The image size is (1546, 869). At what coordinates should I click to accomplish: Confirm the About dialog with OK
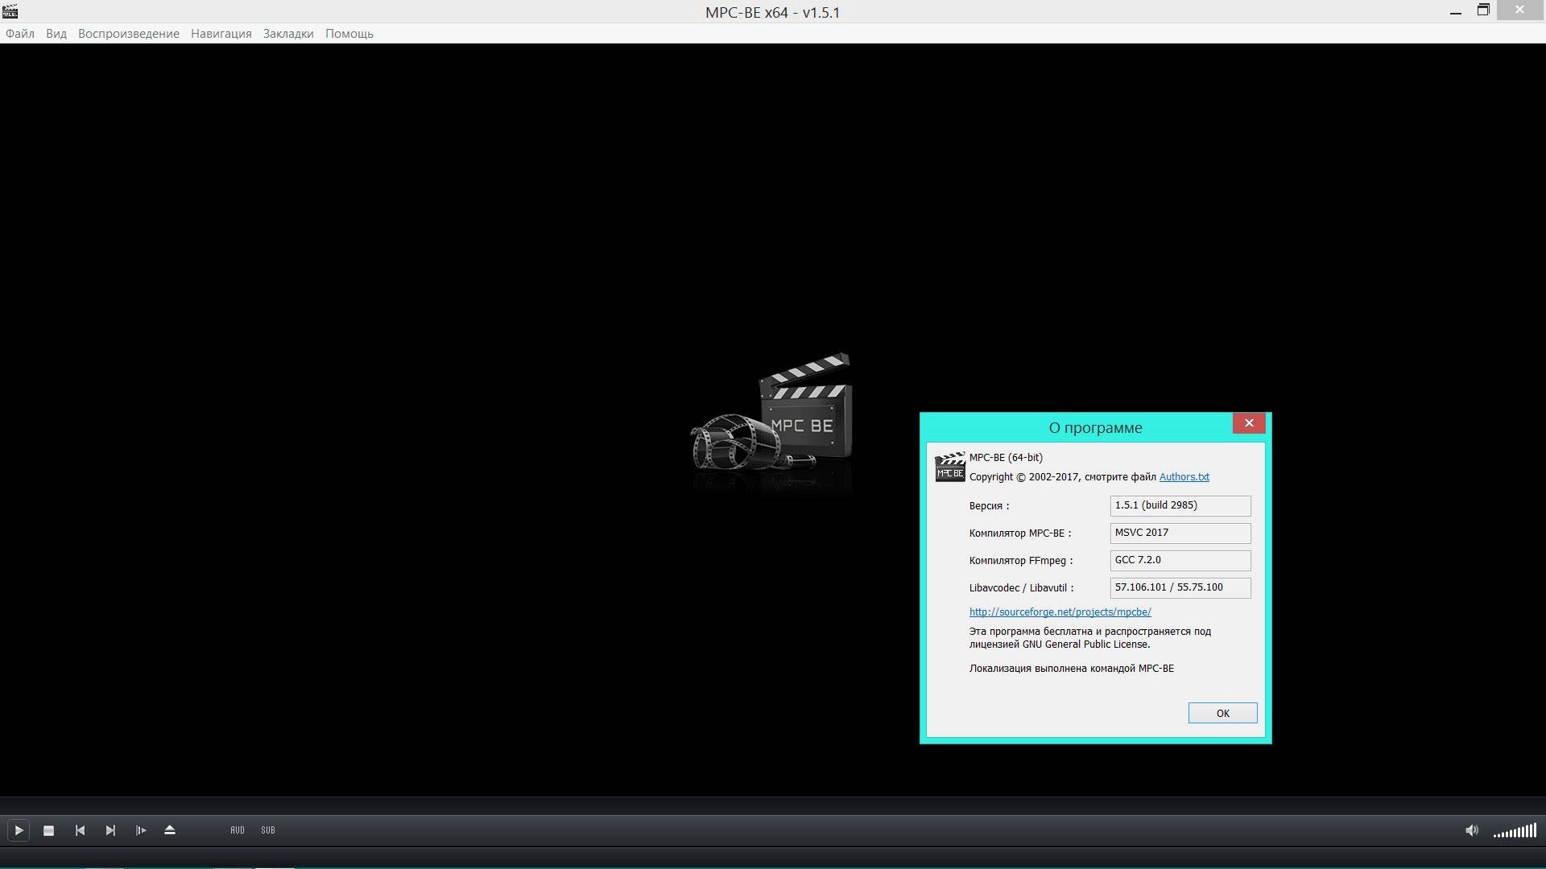(x=1222, y=713)
